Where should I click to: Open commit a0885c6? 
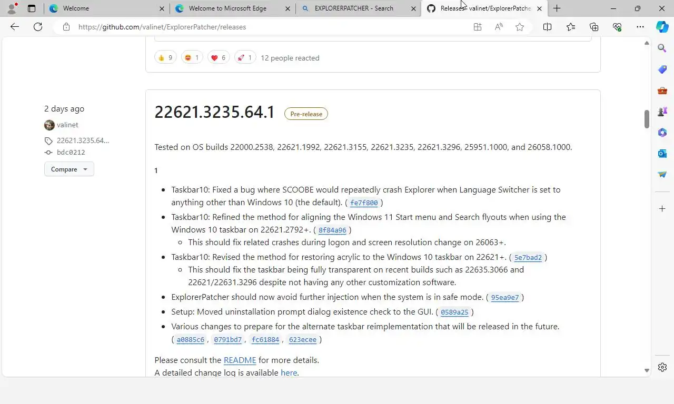click(191, 339)
